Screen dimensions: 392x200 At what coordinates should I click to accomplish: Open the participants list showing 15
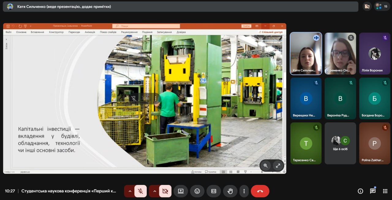pyautogui.click(x=382, y=6)
